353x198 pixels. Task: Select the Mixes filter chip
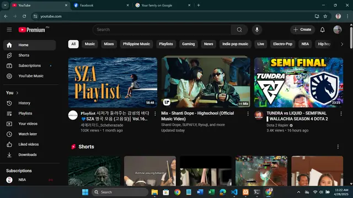(x=109, y=44)
